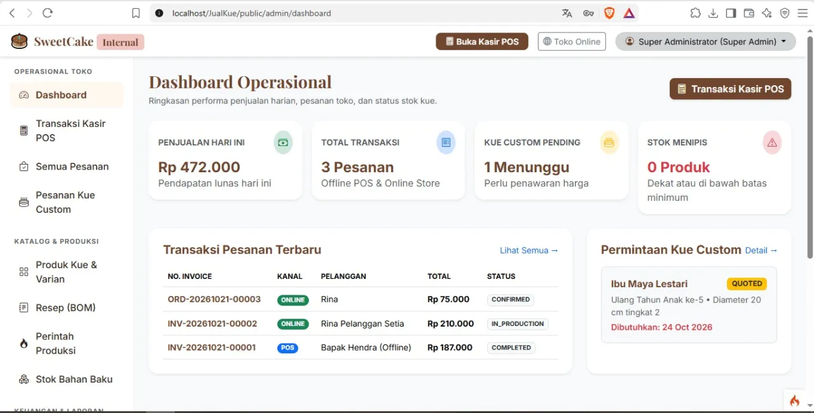Go to Semua Pesanan in the sidebar
This screenshot has width=814, height=413.
67,166
